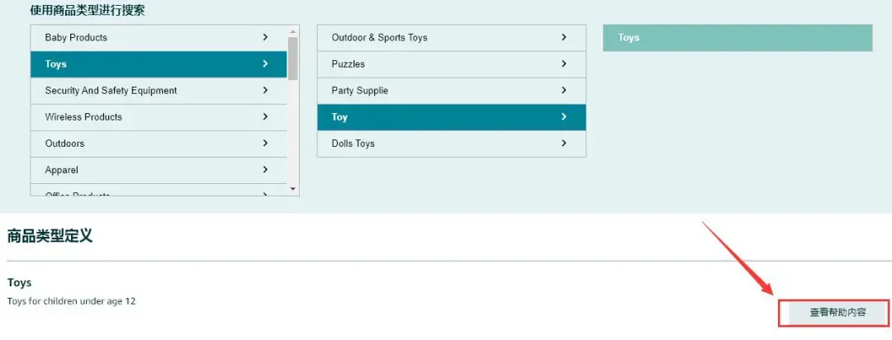892x340 pixels.
Task: Select the Toys category in first list
Action: coord(159,64)
